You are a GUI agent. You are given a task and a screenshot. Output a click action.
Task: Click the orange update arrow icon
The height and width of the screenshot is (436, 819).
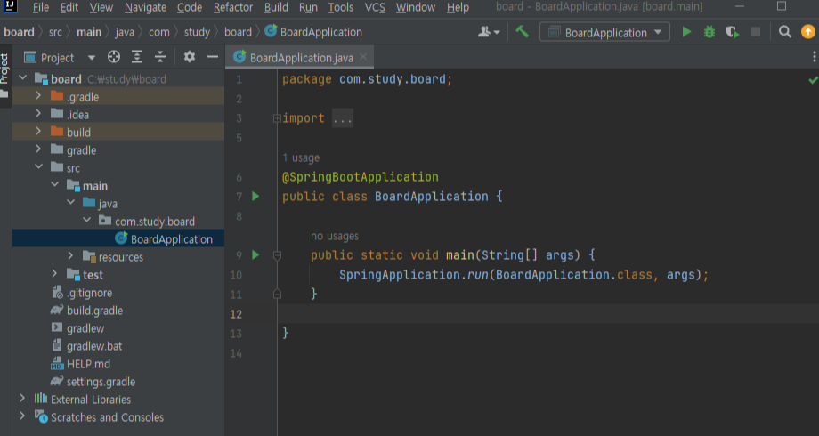tap(808, 32)
